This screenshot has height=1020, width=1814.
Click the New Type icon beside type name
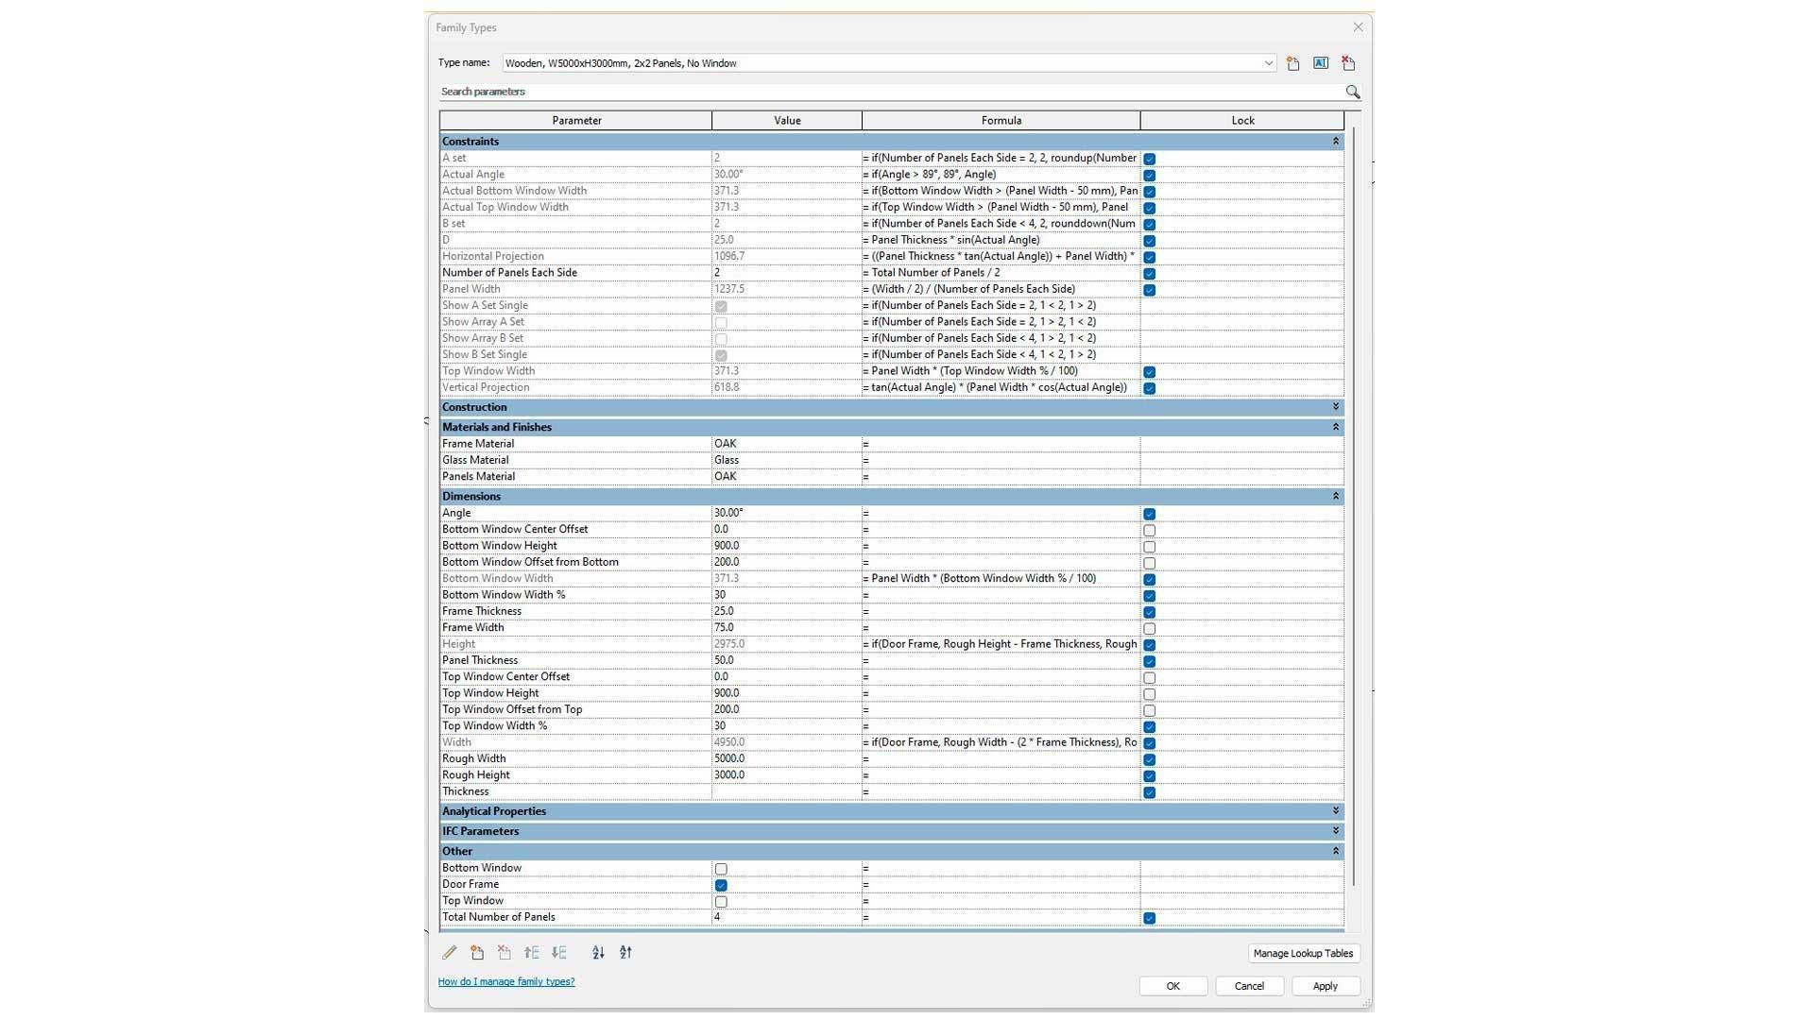click(x=1292, y=63)
